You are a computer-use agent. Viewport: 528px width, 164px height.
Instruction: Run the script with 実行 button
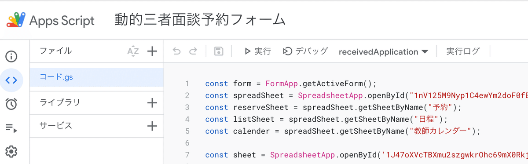[x=257, y=51]
